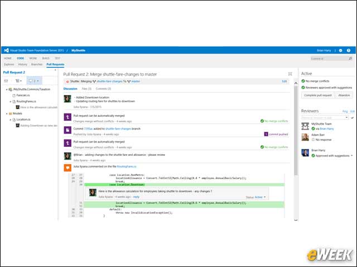Open the commit id link in commit entry
This screenshot has width=357, height=267.
[88, 128]
